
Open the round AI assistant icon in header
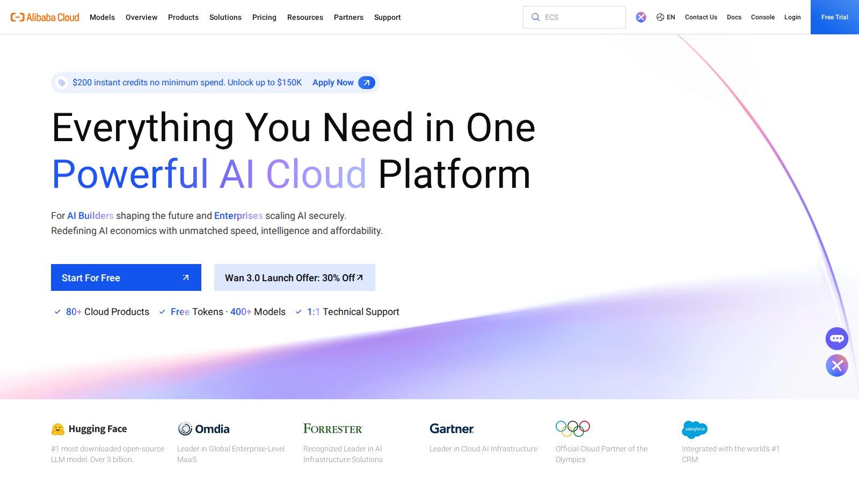[641, 17]
